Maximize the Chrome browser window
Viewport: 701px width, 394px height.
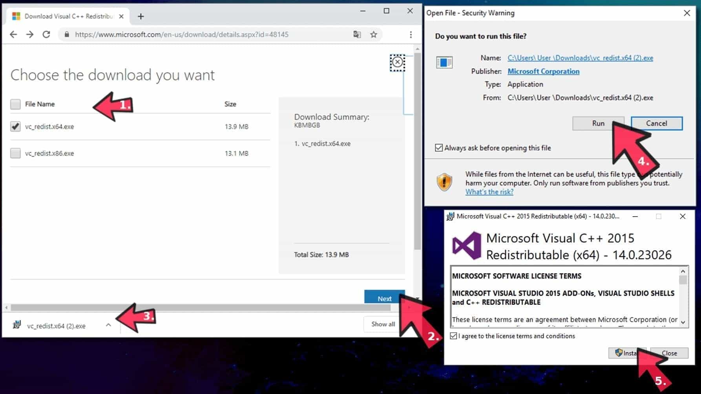tap(386, 11)
